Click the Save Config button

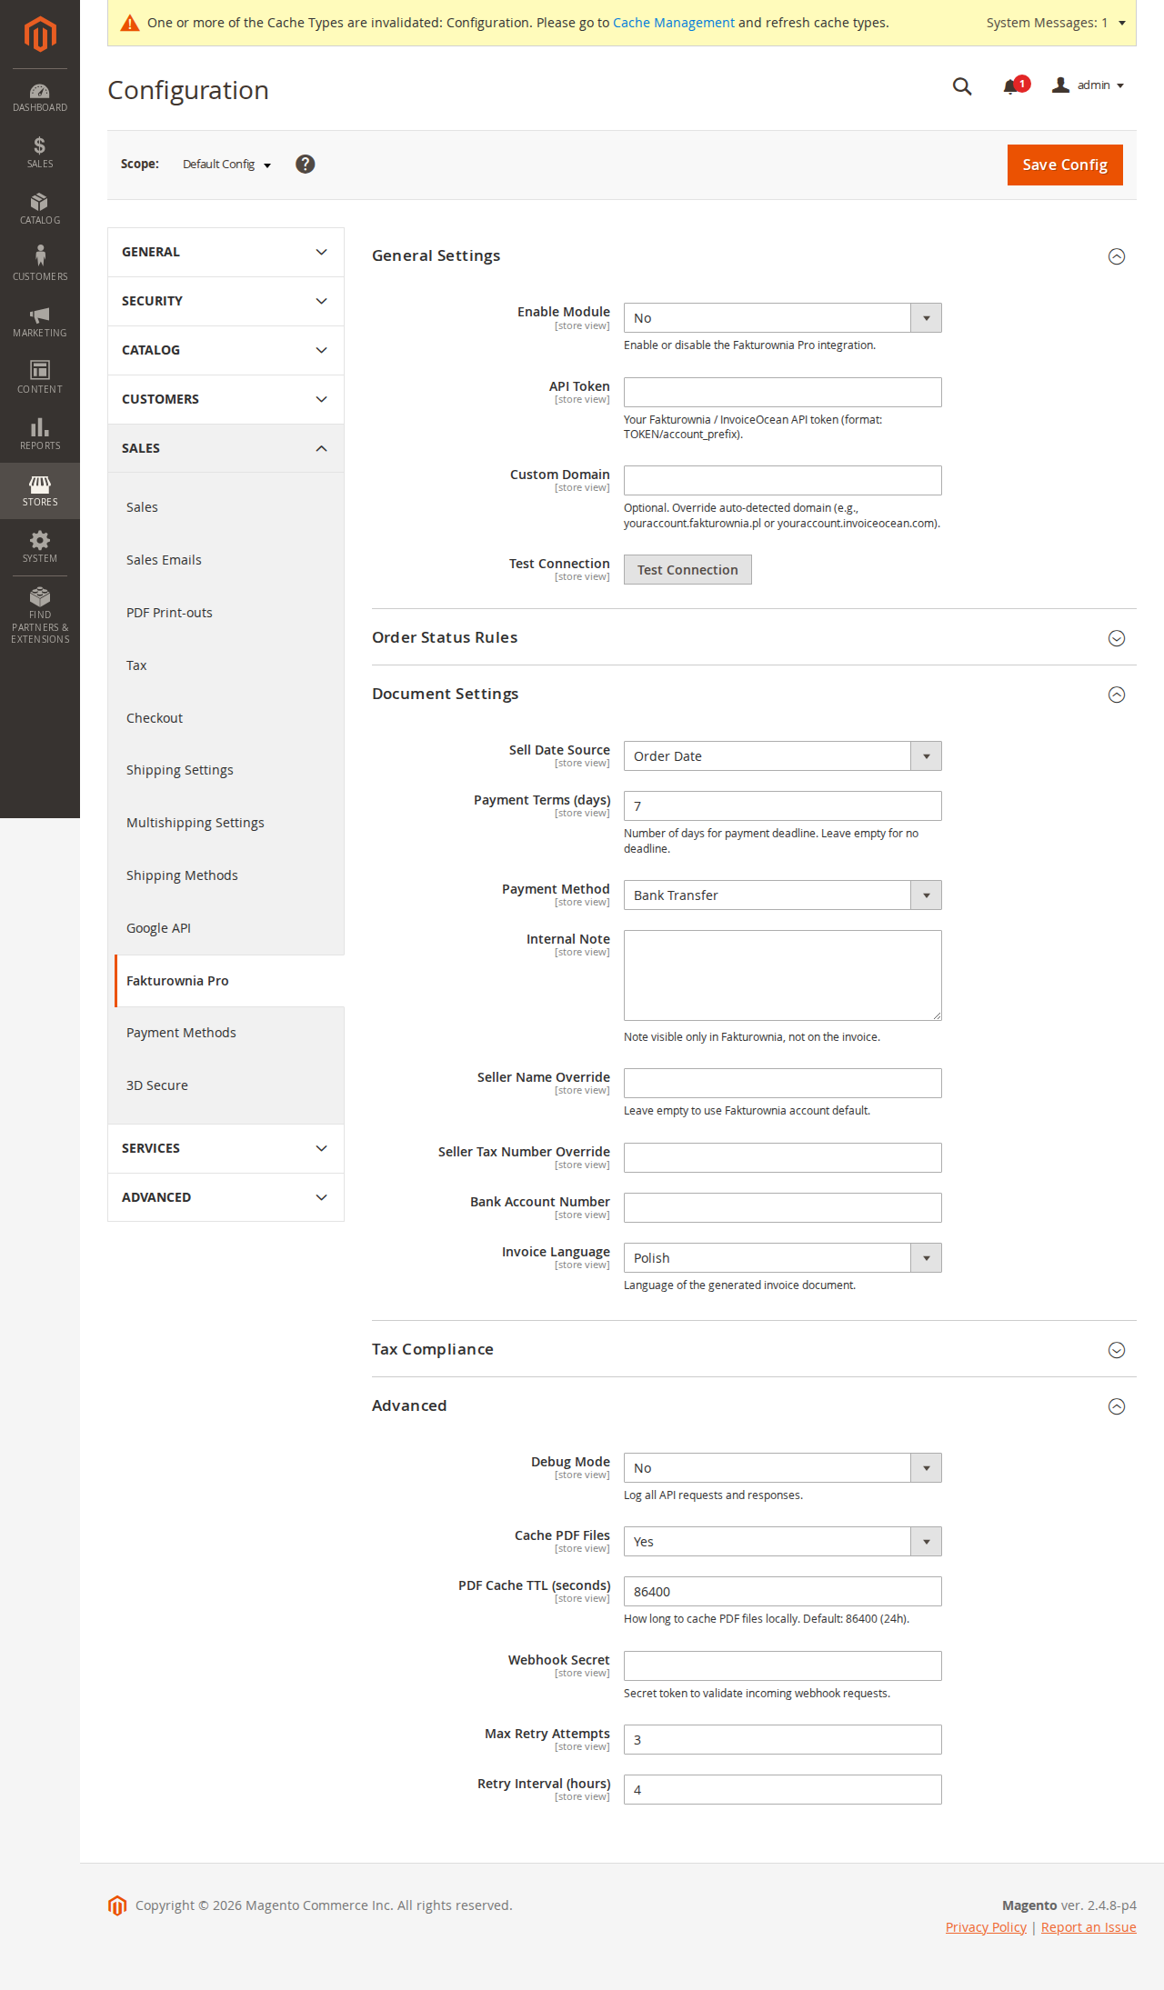click(1064, 165)
